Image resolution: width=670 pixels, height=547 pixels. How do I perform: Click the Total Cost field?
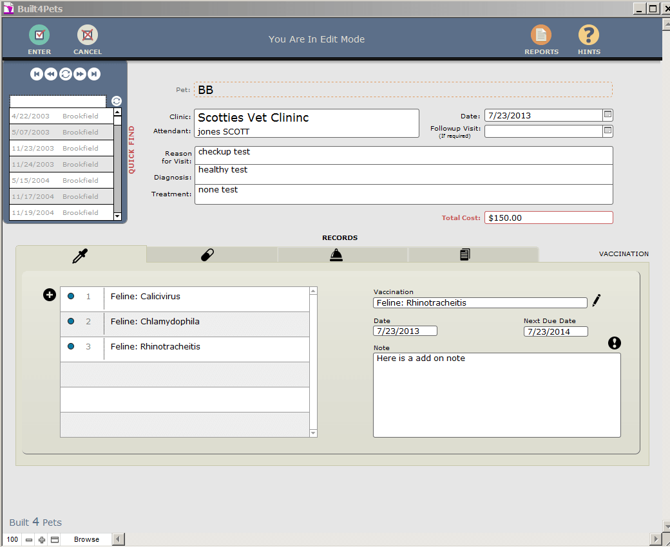[548, 218]
